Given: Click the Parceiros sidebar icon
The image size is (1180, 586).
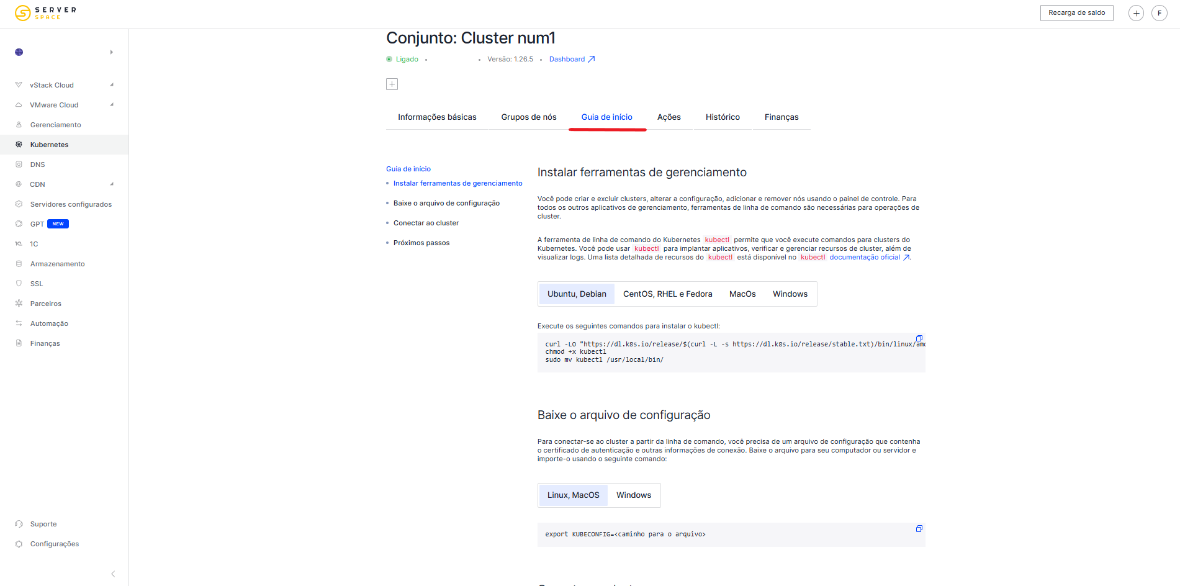Looking at the screenshot, I should [19, 304].
